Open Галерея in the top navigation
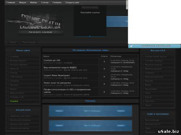Image resolution: width=181 pixels, height=135 pixels. point(57,3)
